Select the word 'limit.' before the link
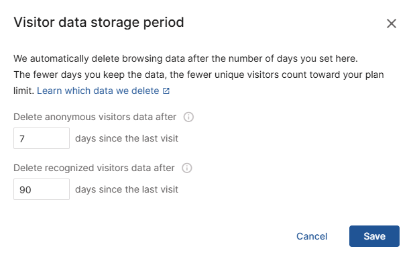 tap(24, 91)
